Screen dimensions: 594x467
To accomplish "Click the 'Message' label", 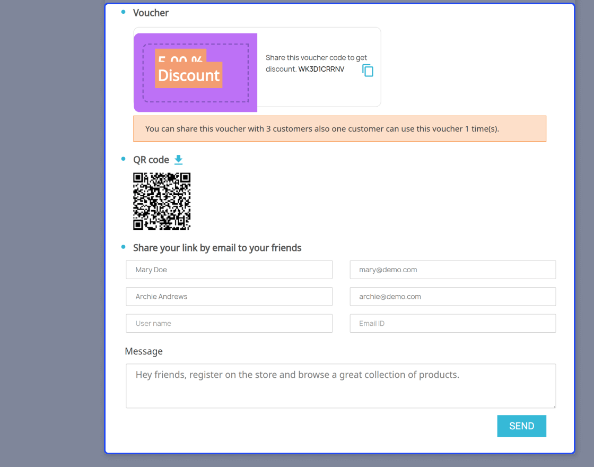I will coord(144,351).
